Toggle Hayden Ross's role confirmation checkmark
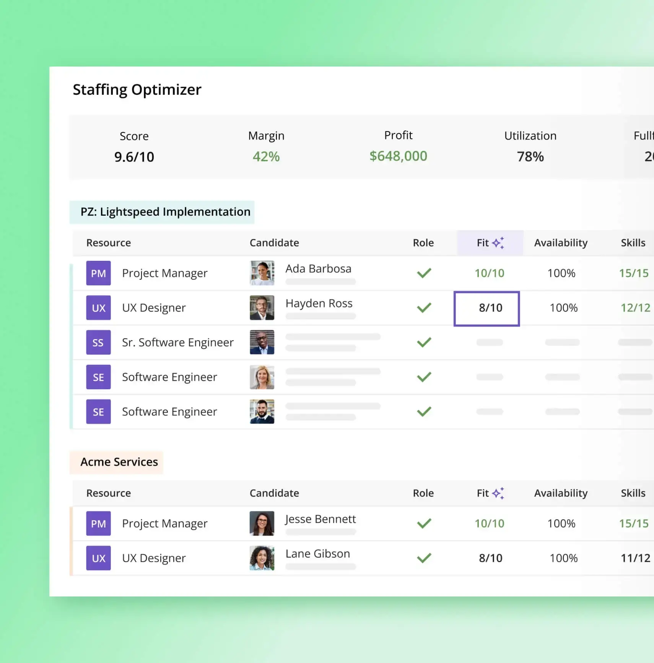This screenshot has width=654, height=663. tap(424, 307)
